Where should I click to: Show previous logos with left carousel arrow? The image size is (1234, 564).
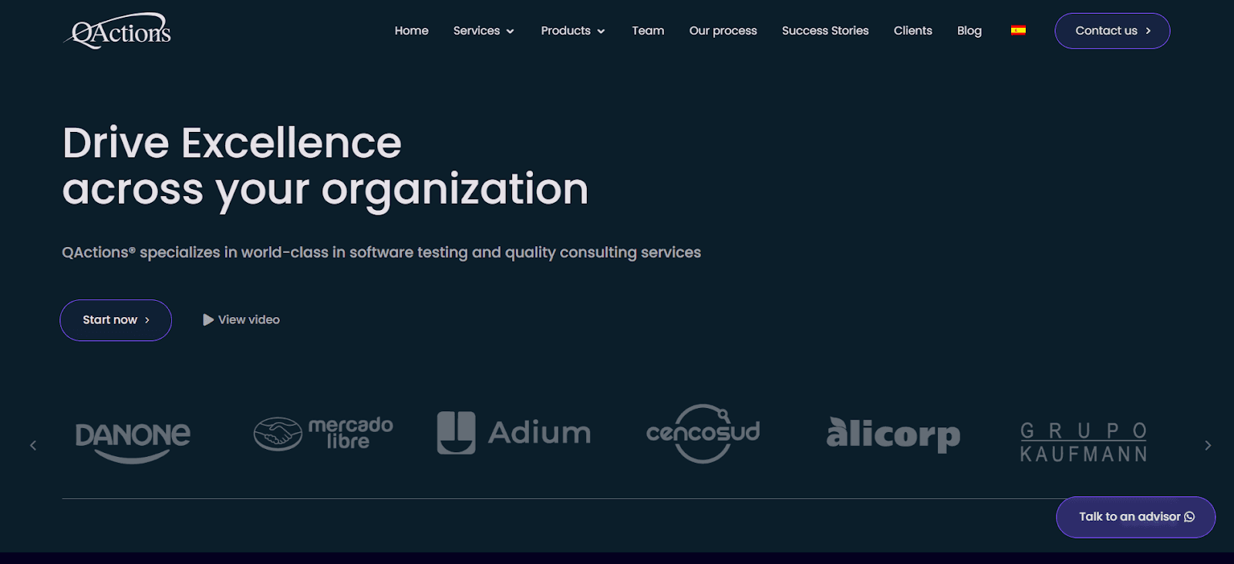click(33, 445)
